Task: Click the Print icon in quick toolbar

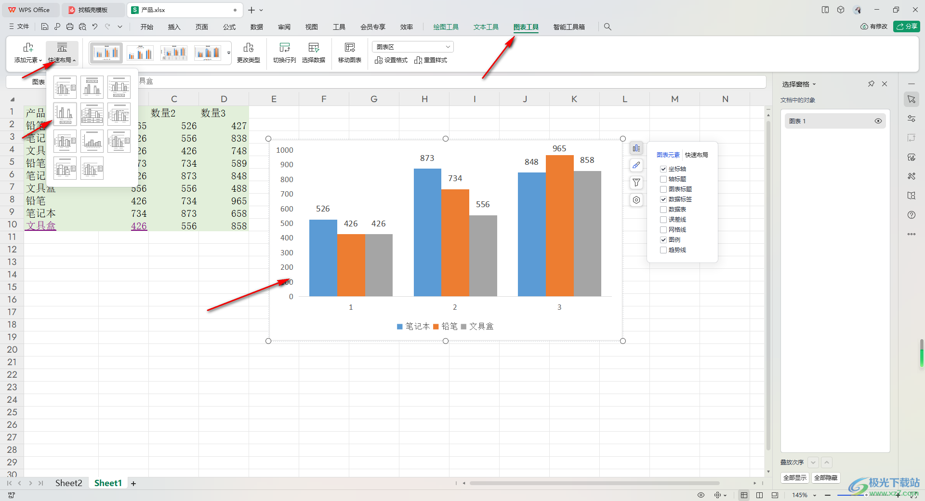Action: pos(70,27)
